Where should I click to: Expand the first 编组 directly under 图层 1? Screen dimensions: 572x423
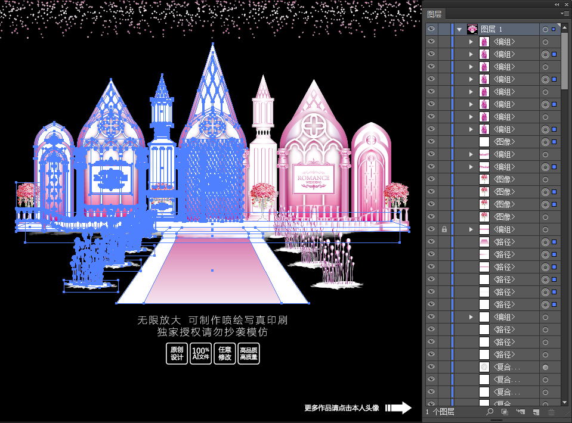[x=471, y=42]
